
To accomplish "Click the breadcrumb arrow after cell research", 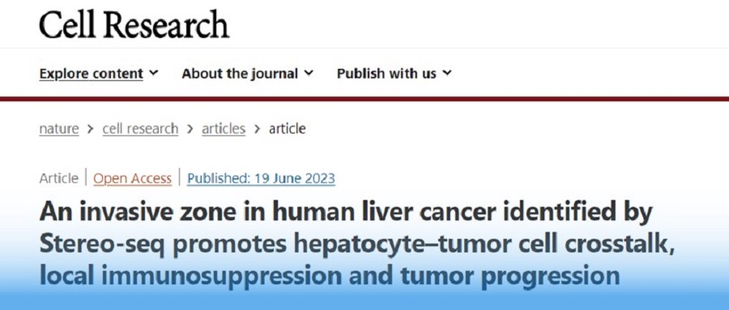I will pyautogui.click(x=190, y=129).
